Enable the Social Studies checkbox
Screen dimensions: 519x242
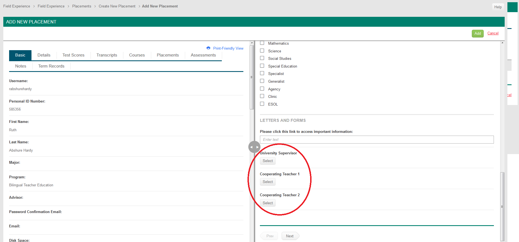coord(262,58)
